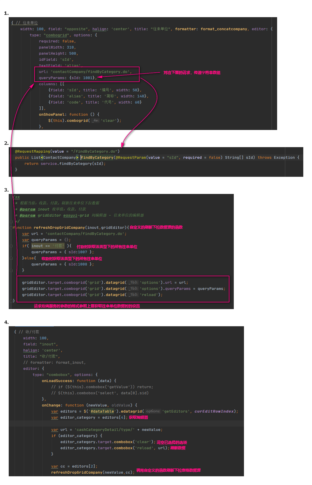Click the commented formatter: format_inout line
Viewport: 312px width, 485px height.
[x=55, y=362]
